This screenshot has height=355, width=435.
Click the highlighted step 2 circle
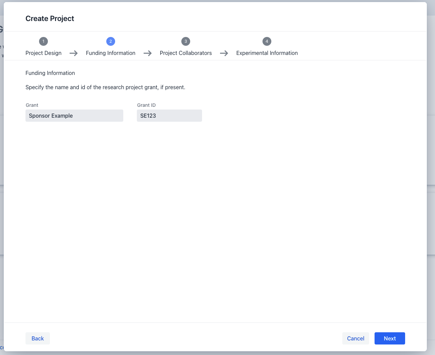click(x=111, y=41)
